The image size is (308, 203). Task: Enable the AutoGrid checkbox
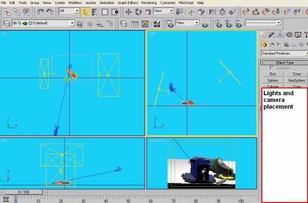click(x=272, y=68)
